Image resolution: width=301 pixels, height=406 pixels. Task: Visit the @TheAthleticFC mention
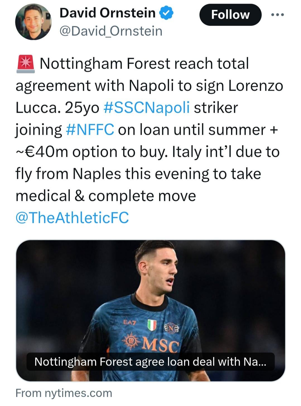(72, 218)
